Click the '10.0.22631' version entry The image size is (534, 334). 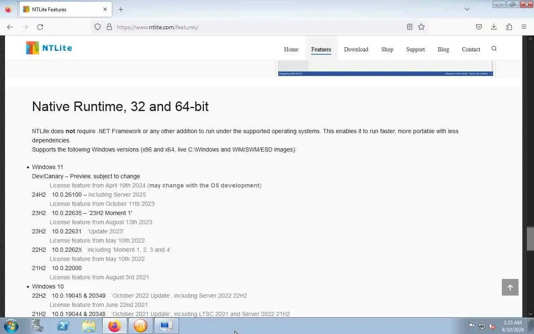click(x=67, y=231)
